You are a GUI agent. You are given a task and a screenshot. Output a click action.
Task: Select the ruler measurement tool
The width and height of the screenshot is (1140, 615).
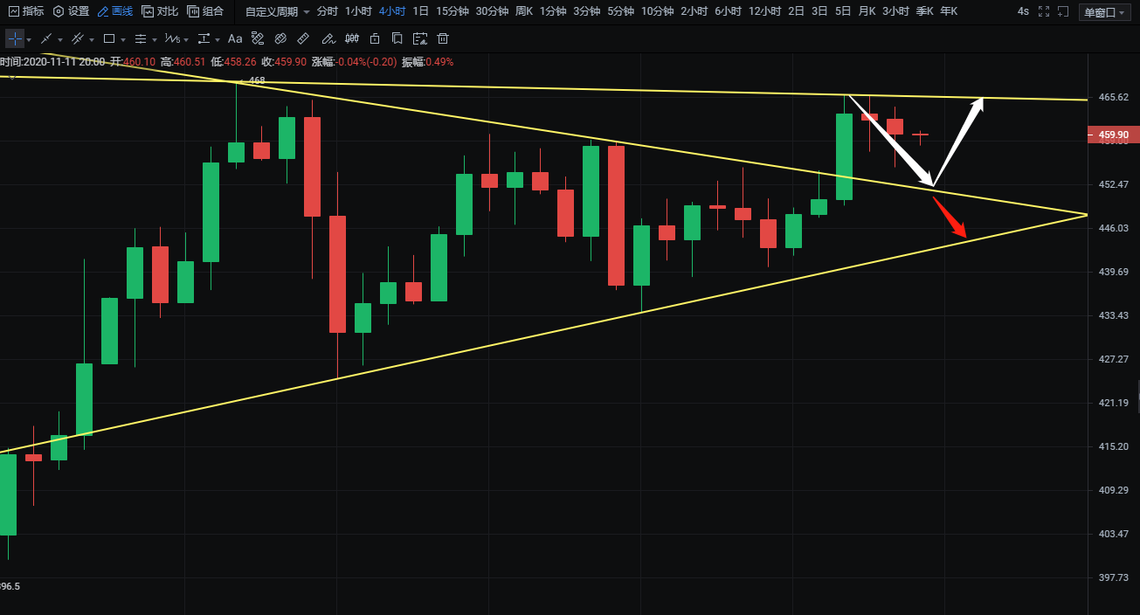click(303, 39)
